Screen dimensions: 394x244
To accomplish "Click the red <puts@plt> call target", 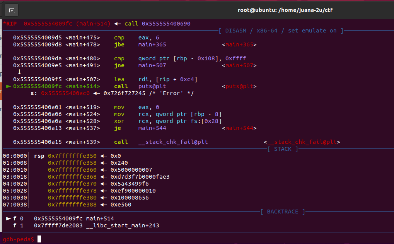I will [x=239, y=86].
